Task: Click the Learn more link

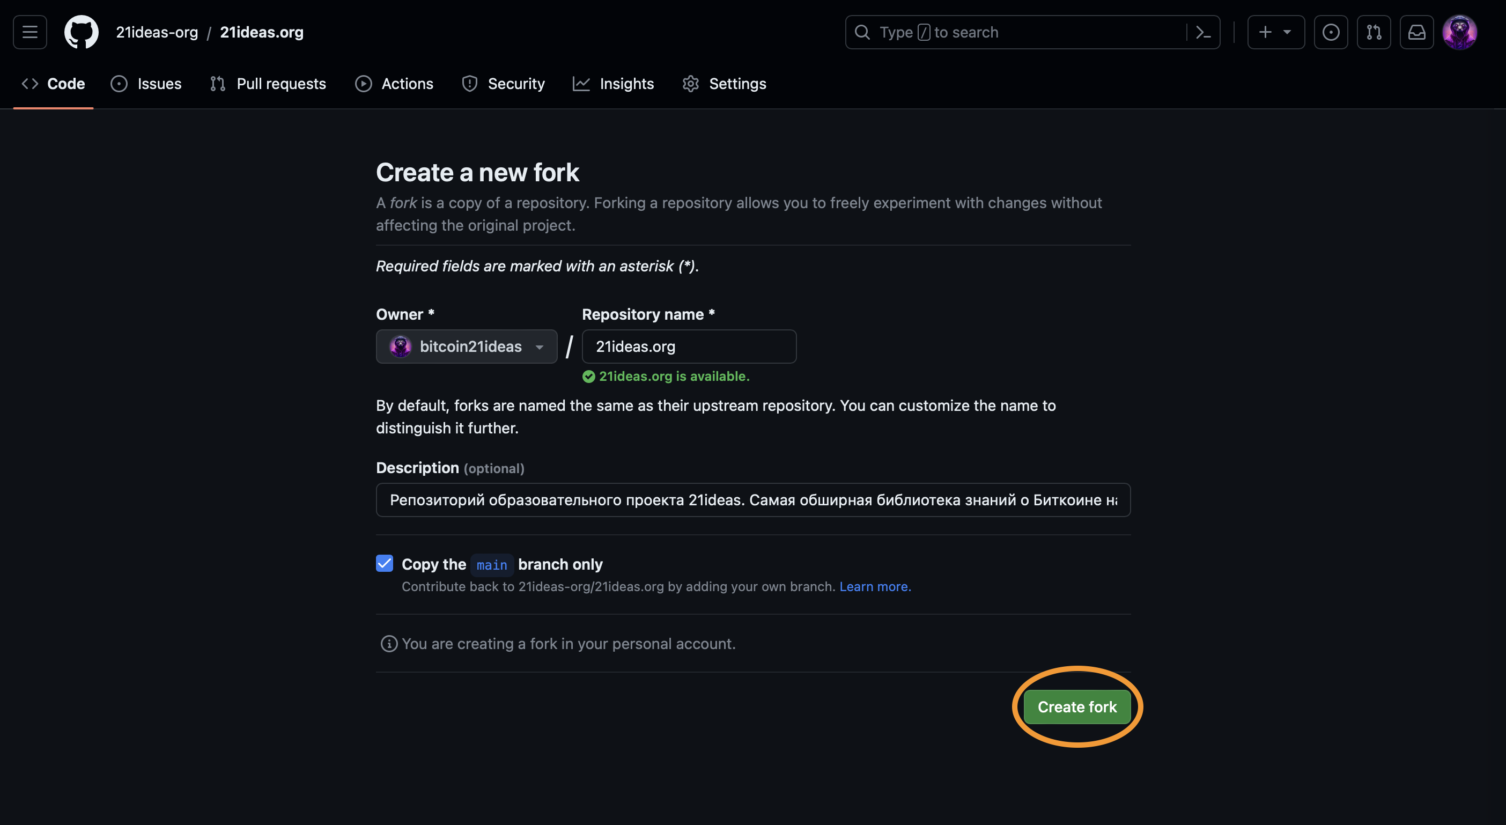Action: coord(874,586)
